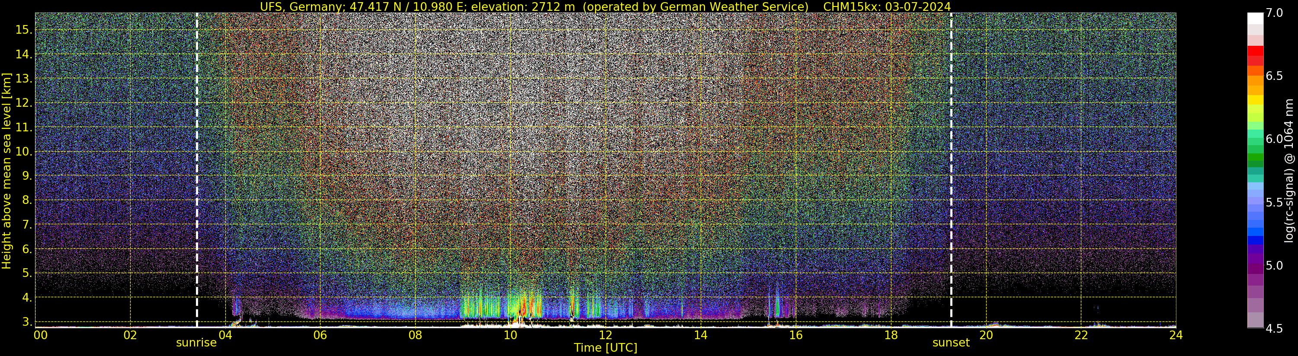Screen dimensions: 1298x356
Task: Click the time axis tick '18'
Action: [x=891, y=335]
